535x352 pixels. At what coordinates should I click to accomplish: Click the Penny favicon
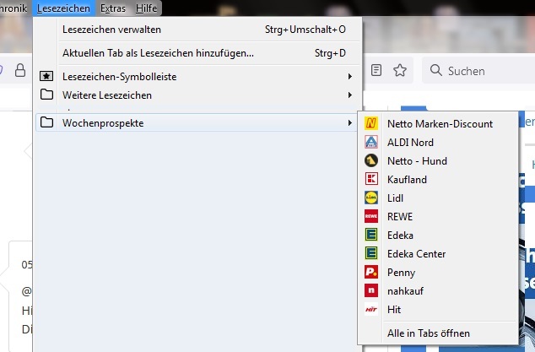(x=371, y=272)
